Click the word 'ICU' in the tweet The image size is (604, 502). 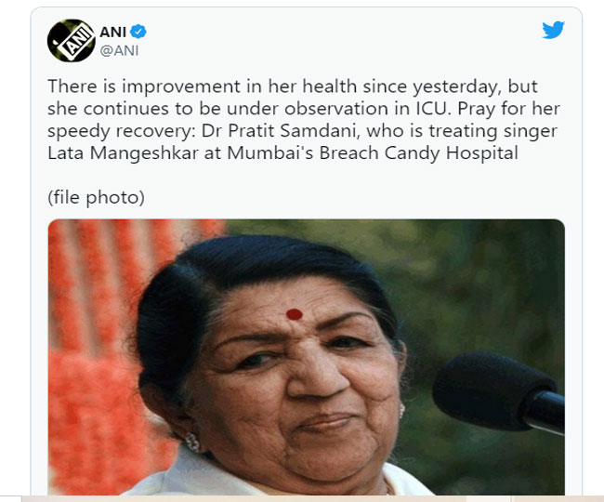pyautogui.click(x=433, y=109)
